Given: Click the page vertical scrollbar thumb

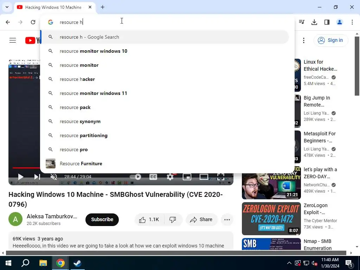Looking at the screenshot, I should tap(357, 66).
